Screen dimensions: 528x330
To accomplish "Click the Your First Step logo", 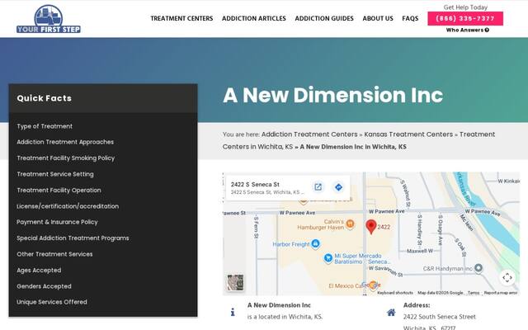I will [49, 19].
